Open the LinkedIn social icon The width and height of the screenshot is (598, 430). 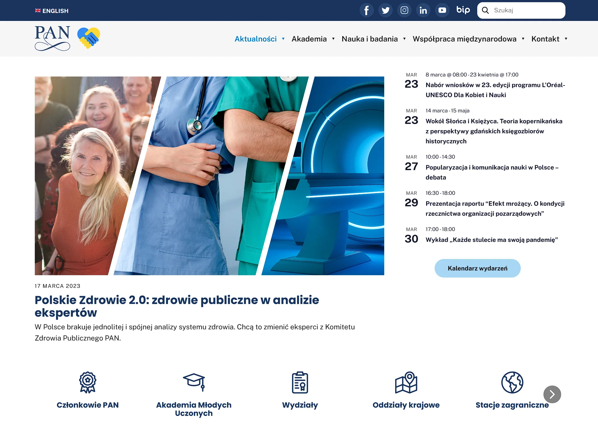point(423,11)
